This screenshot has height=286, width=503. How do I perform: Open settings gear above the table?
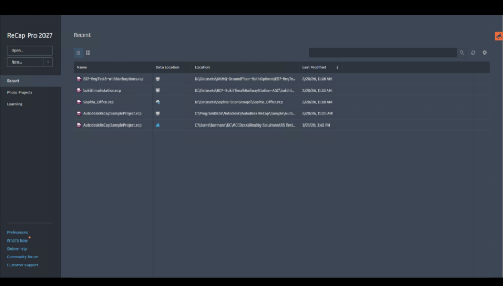tap(484, 52)
